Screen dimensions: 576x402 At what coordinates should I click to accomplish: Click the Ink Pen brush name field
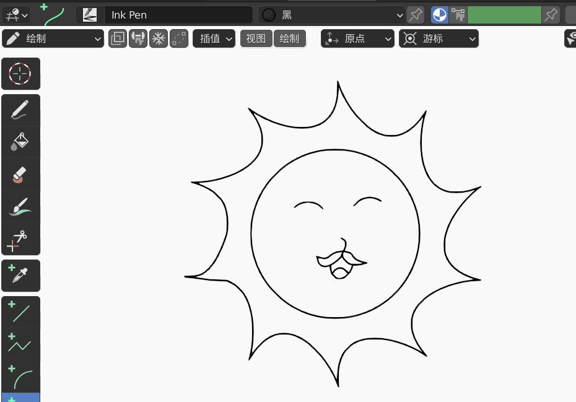pyautogui.click(x=178, y=14)
